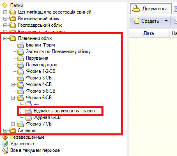Open Звітність по Племінному обліку
The height and width of the screenshot is (156, 177).
58,51
